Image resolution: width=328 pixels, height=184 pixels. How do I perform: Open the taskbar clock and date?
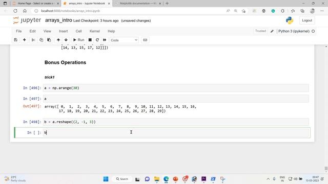tap(312, 179)
